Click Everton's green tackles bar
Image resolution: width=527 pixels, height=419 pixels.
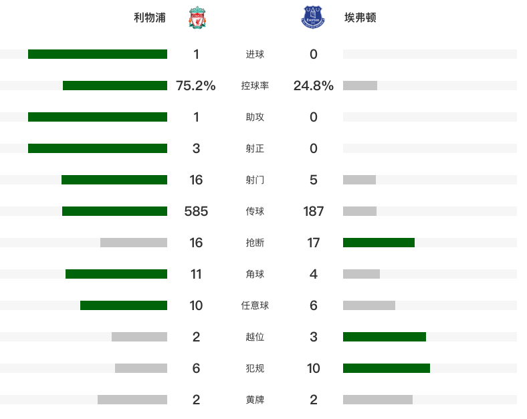379,243
